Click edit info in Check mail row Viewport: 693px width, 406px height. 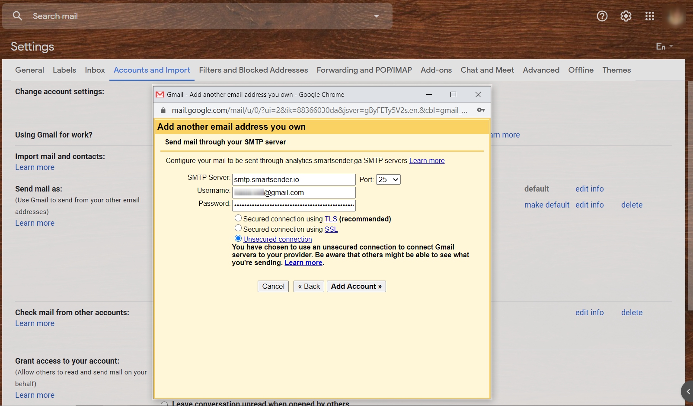coord(589,313)
